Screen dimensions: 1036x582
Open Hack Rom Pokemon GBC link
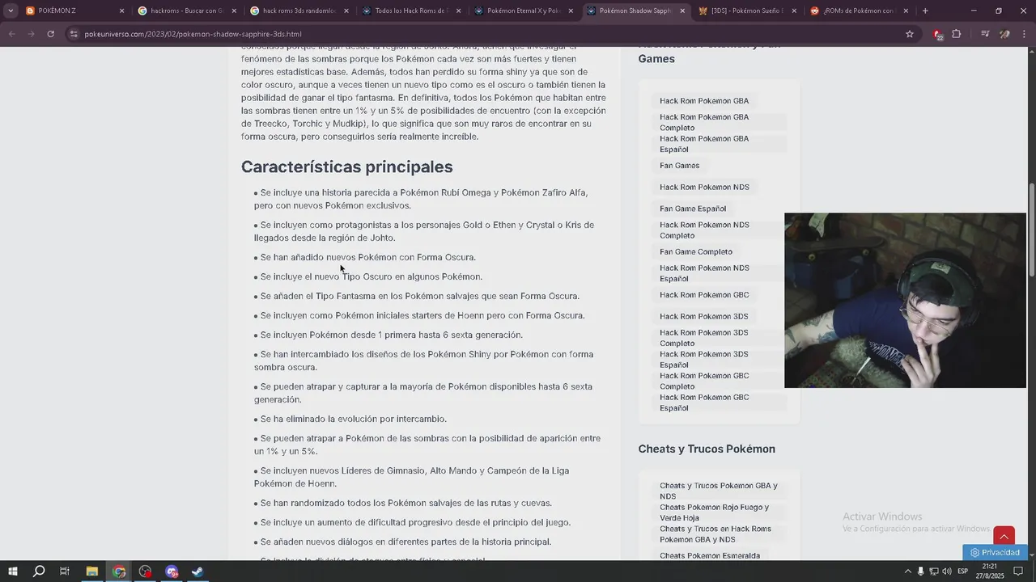[x=704, y=295]
